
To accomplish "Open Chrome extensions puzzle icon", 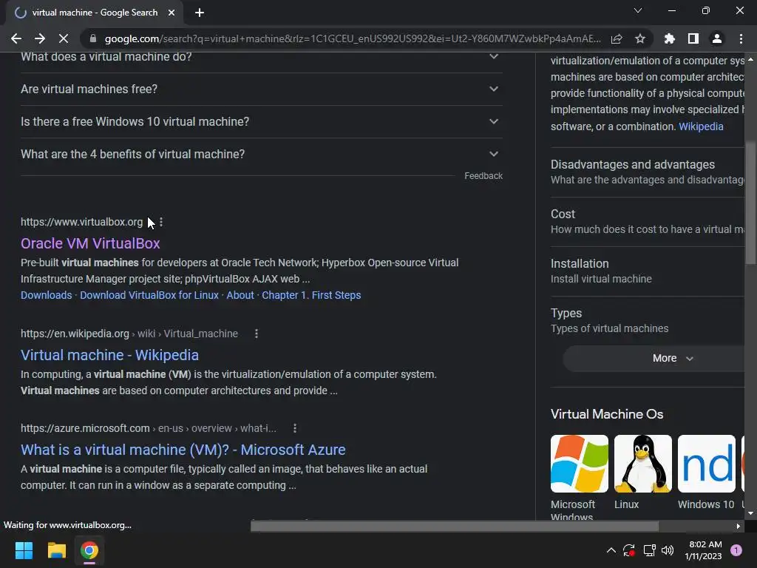I will click(x=669, y=38).
